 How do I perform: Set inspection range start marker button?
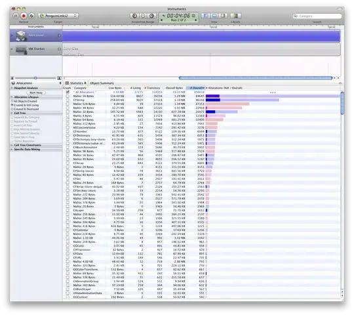point(134,16)
